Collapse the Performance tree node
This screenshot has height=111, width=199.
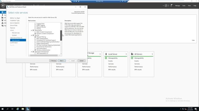pos(31,30)
